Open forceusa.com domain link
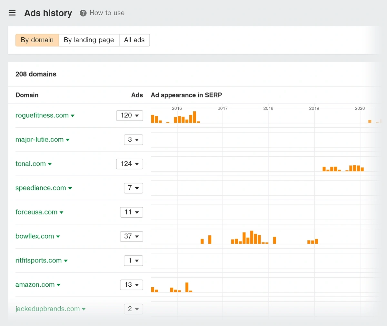The width and height of the screenshot is (387, 326). point(36,212)
